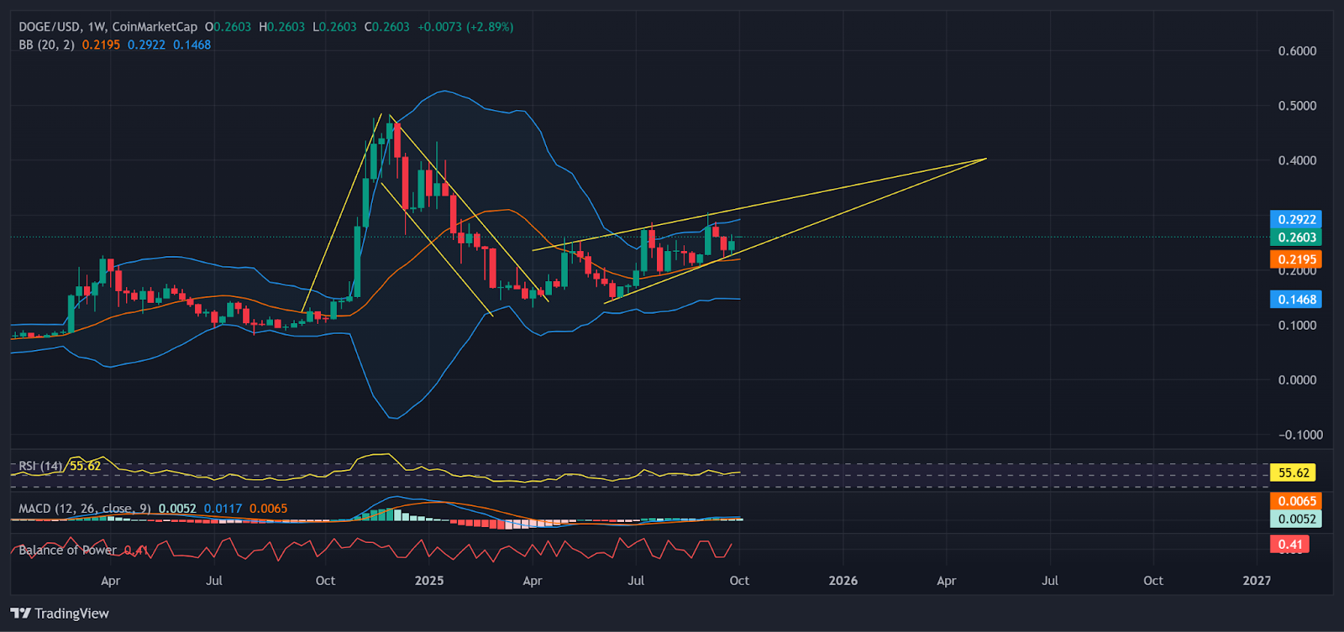The width and height of the screenshot is (1344, 632).
Task: Click the orange 0.0065 MACD signal tag
Action: click(x=1296, y=501)
